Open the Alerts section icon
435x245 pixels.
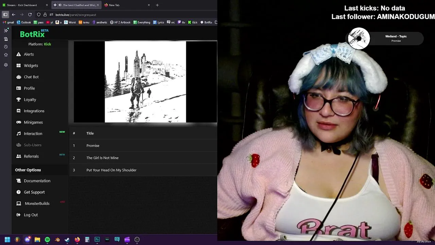[x=19, y=54]
